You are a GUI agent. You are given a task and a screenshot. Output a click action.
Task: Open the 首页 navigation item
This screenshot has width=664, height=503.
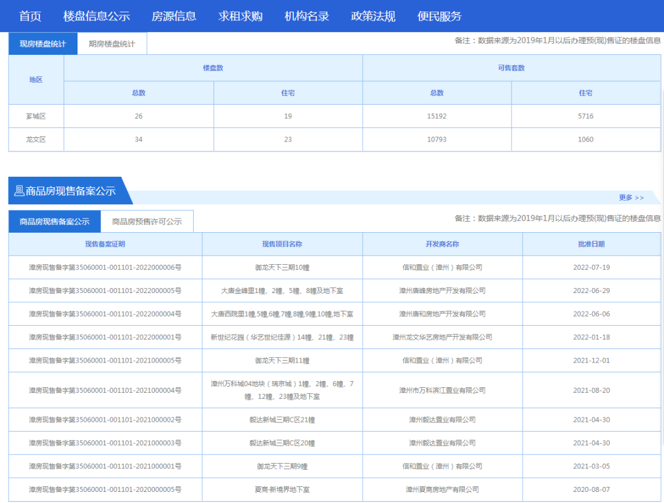pos(30,16)
